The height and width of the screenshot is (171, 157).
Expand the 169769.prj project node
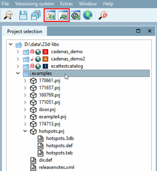click(x=25, y=95)
